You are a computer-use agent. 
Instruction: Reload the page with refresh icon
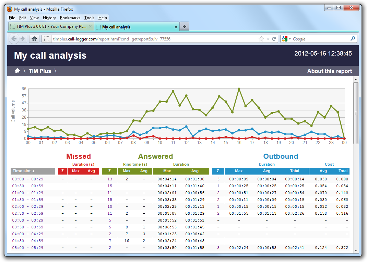pyautogui.click(x=274, y=39)
